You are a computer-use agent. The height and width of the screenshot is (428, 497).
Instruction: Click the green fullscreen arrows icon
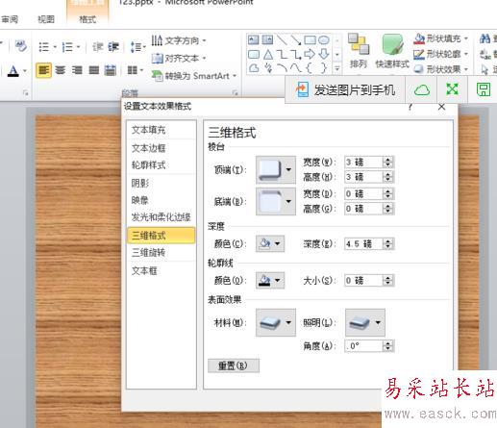point(452,89)
